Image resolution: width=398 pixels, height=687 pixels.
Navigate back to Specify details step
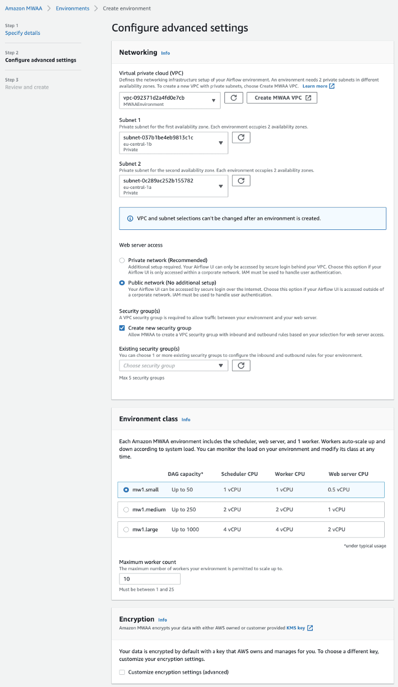pos(22,33)
